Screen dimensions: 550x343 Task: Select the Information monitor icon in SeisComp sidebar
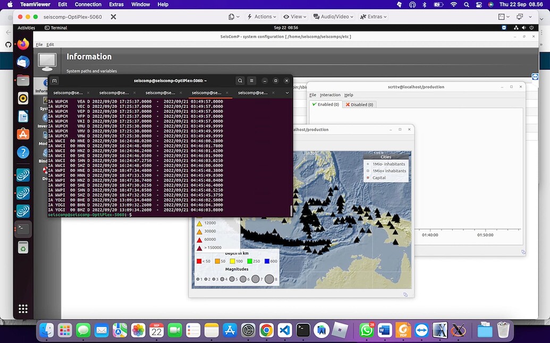(47, 83)
